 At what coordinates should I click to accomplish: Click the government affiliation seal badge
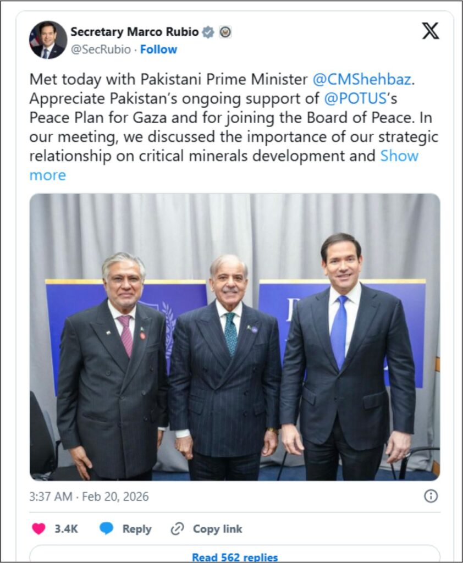[x=225, y=32]
